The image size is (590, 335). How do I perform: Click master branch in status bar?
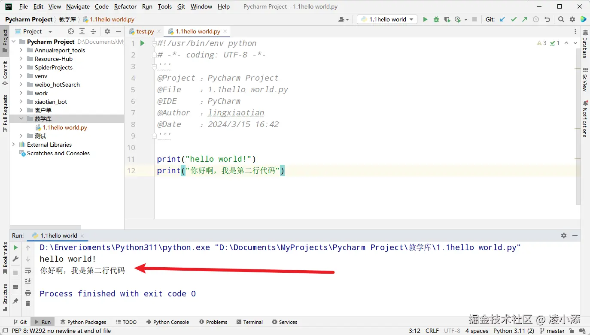pyautogui.click(x=552, y=331)
